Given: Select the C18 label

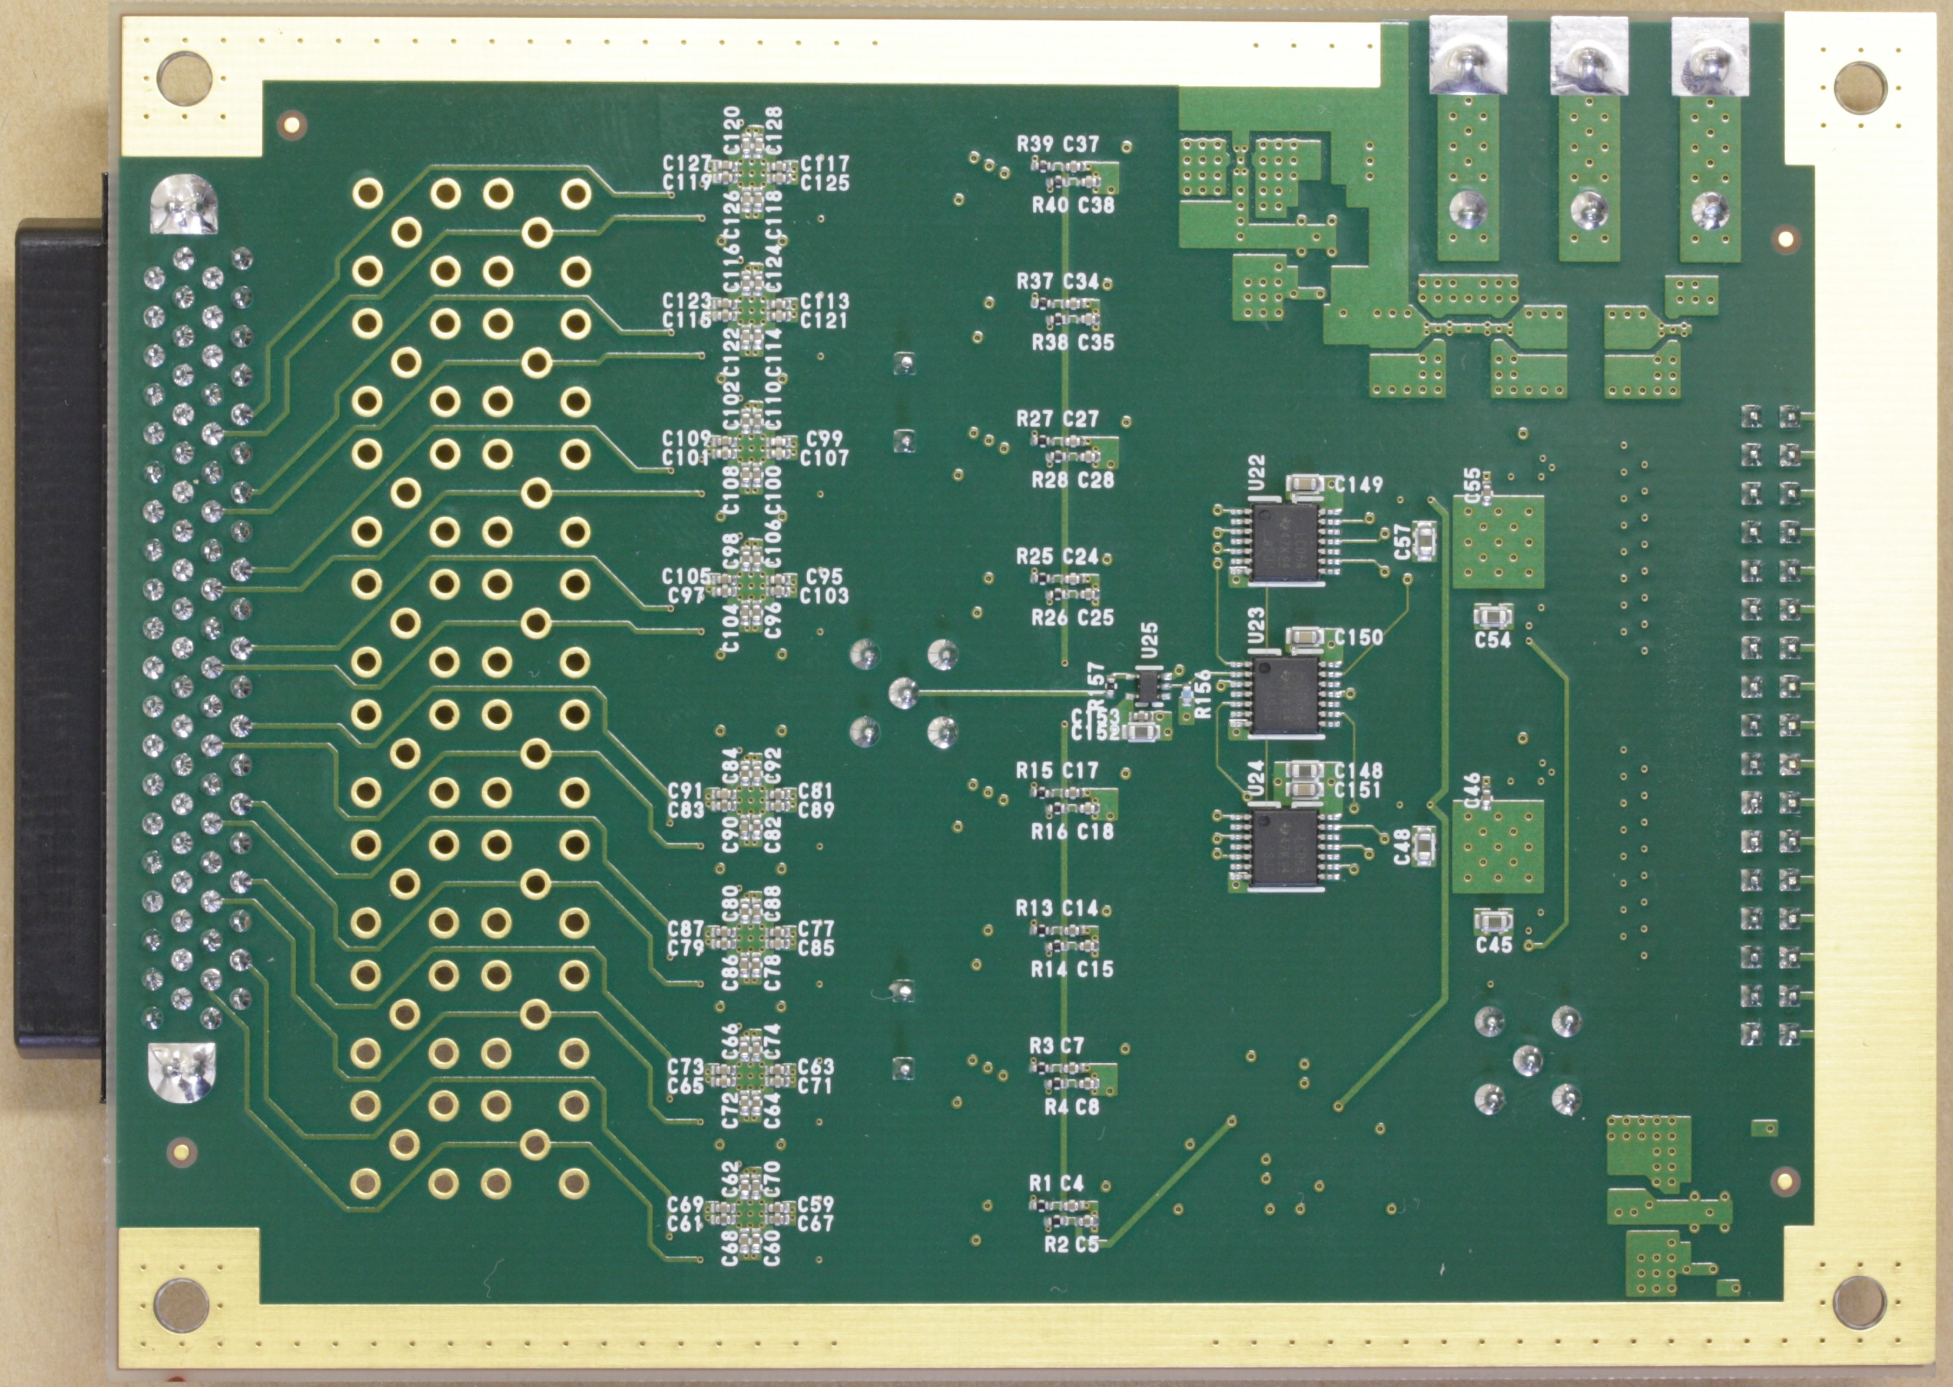Looking at the screenshot, I should [1096, 831].
